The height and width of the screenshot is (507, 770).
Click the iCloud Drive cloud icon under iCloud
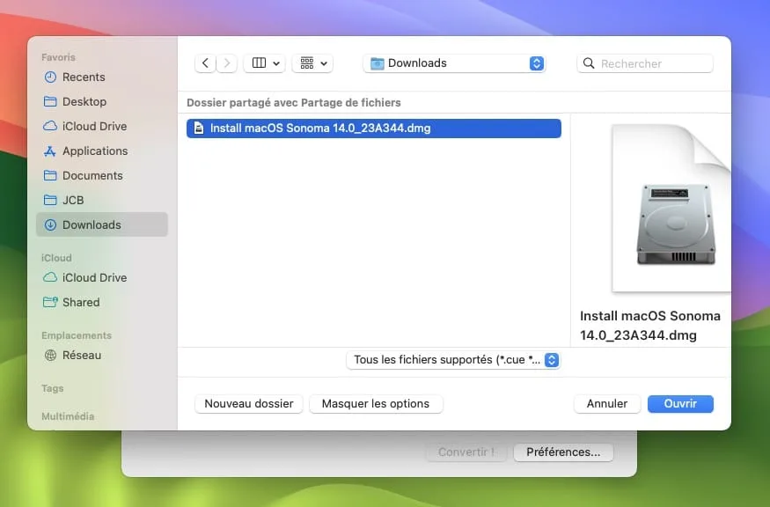(x=50, y=277)
